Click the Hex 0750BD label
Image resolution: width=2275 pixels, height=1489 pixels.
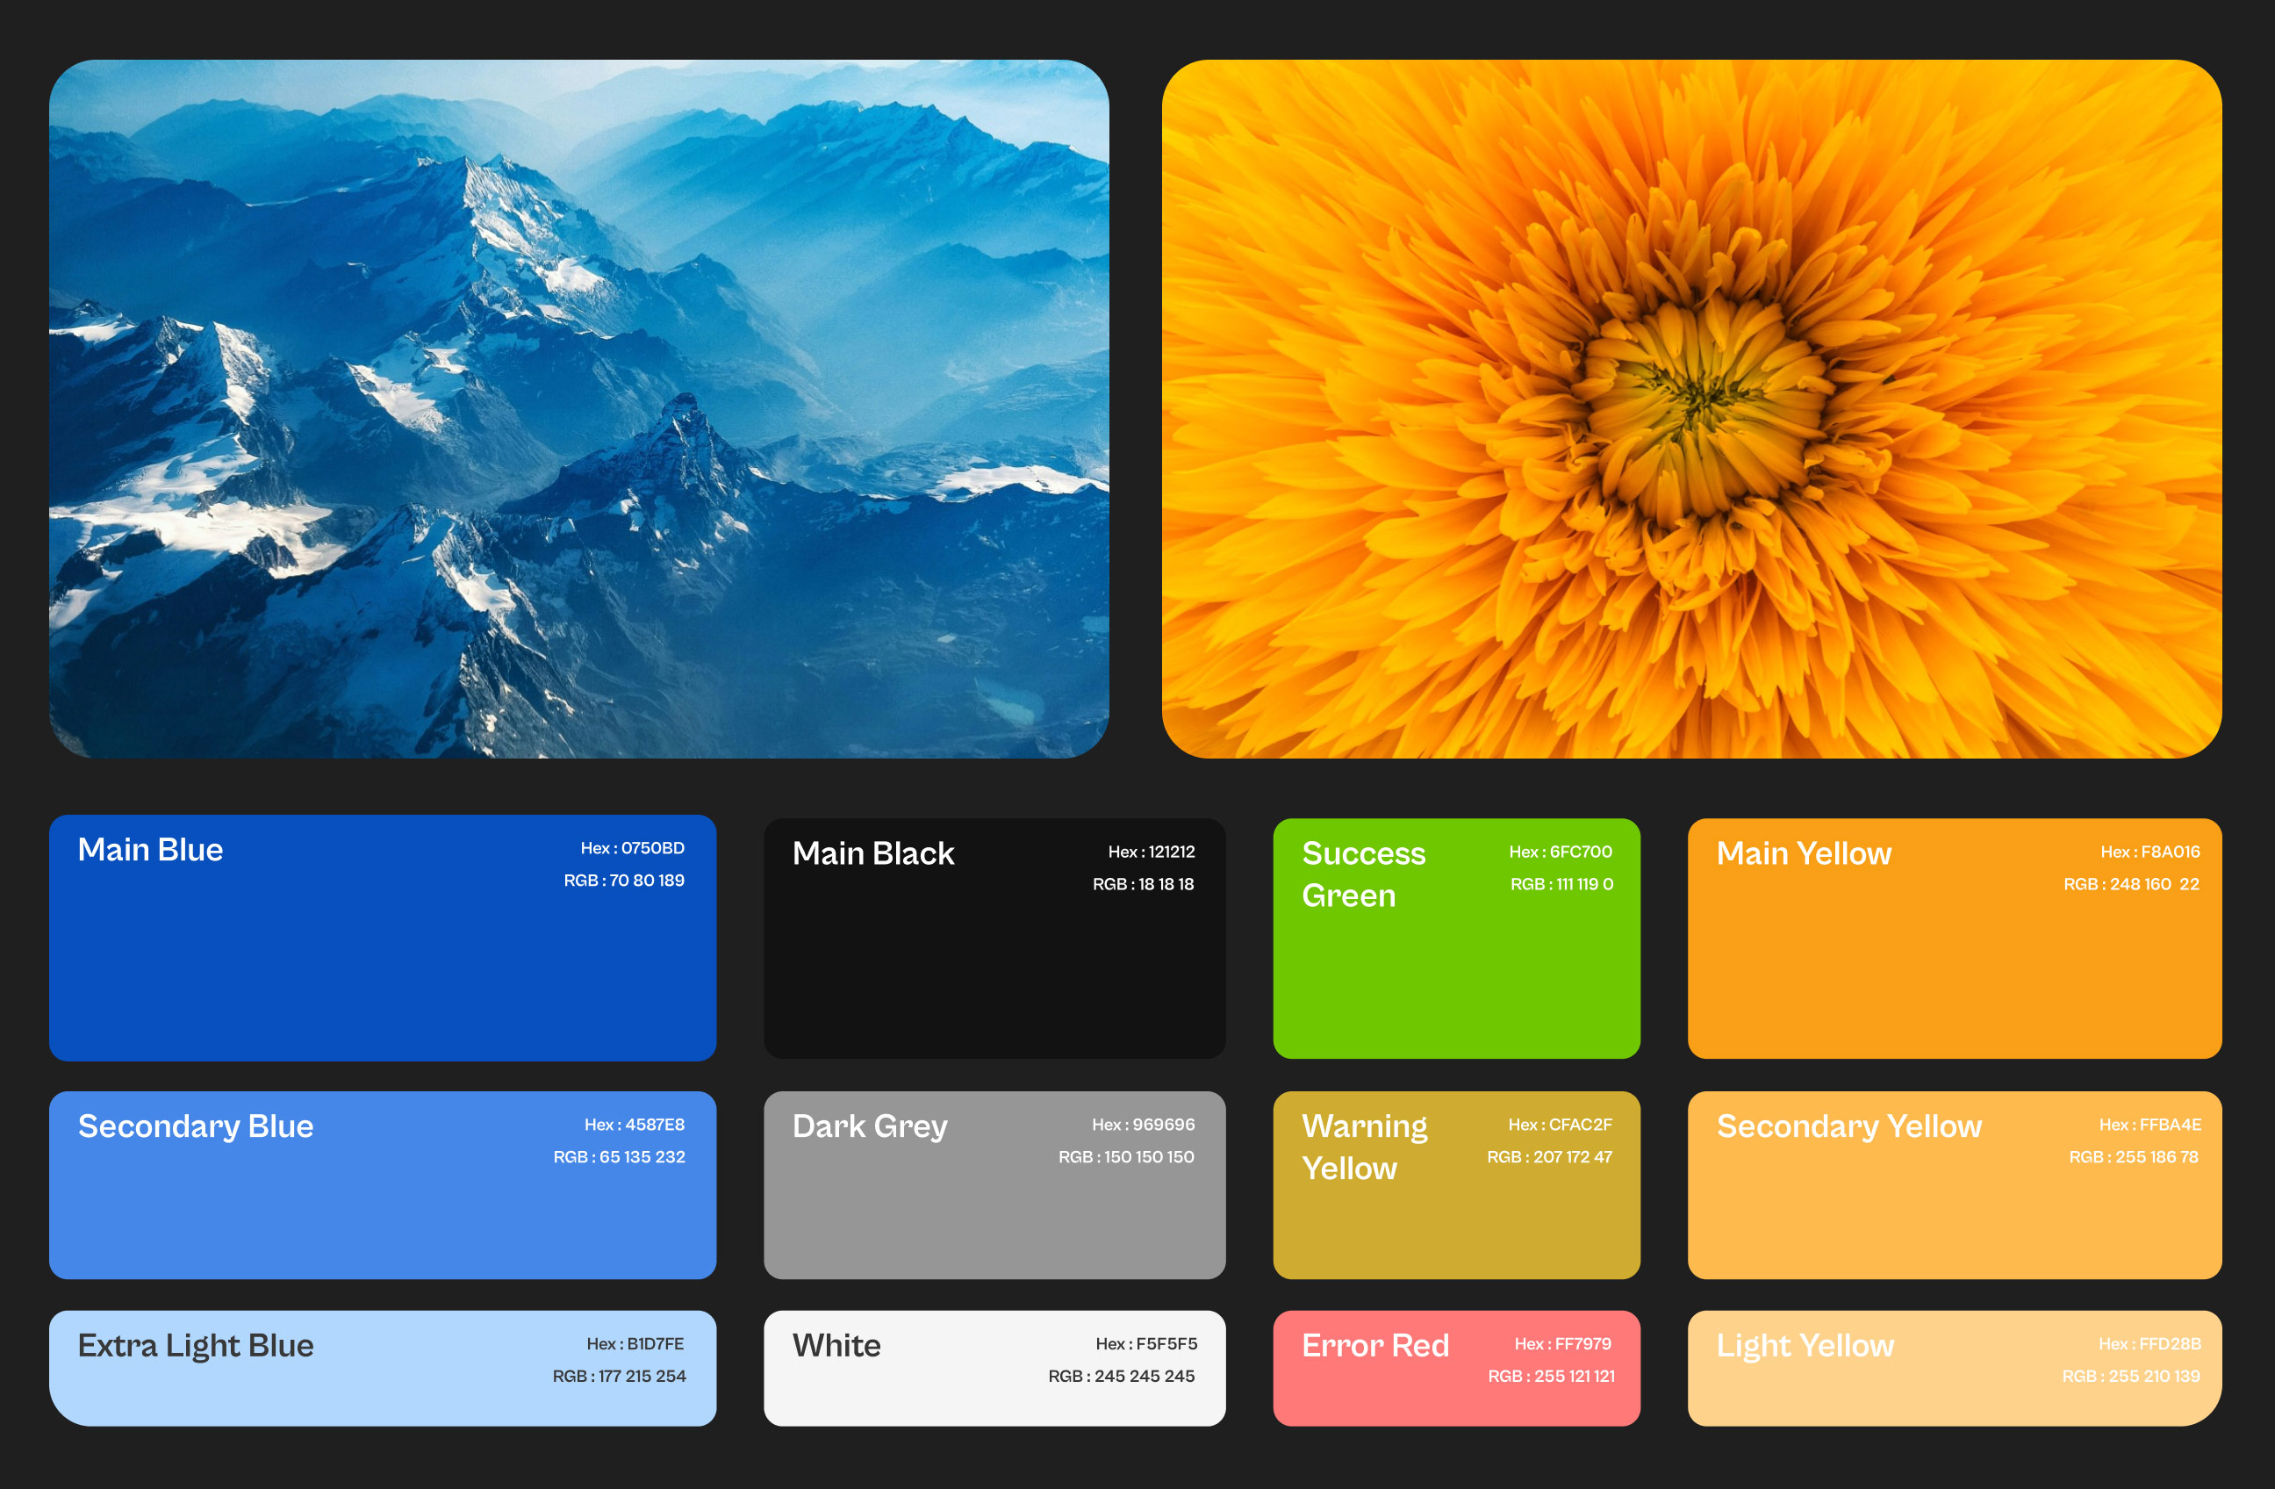pos(632,848)
